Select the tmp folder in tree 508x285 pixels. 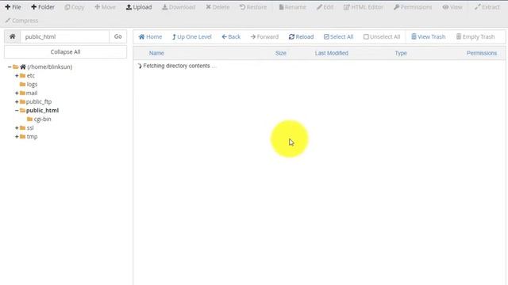coord(32,137)
